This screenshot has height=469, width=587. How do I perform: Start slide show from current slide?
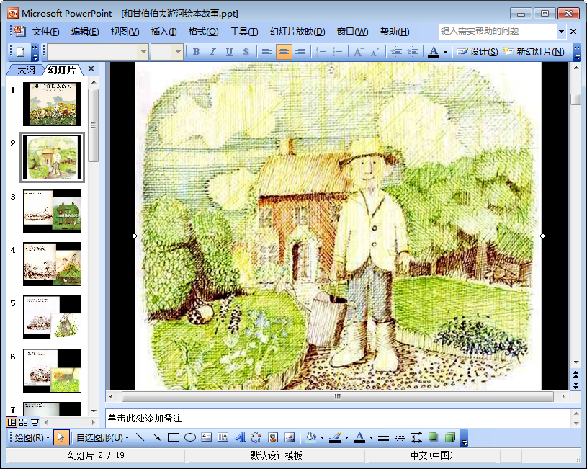click(x=35, y=423)
